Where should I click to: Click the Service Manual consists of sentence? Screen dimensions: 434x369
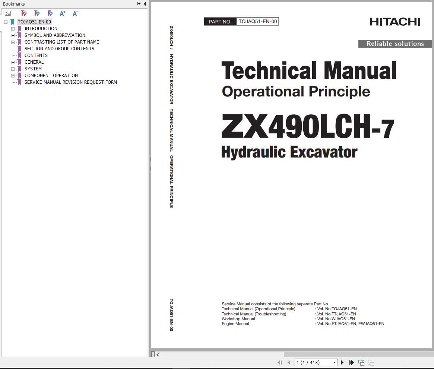pyautogui.click(x=275, y=304)
